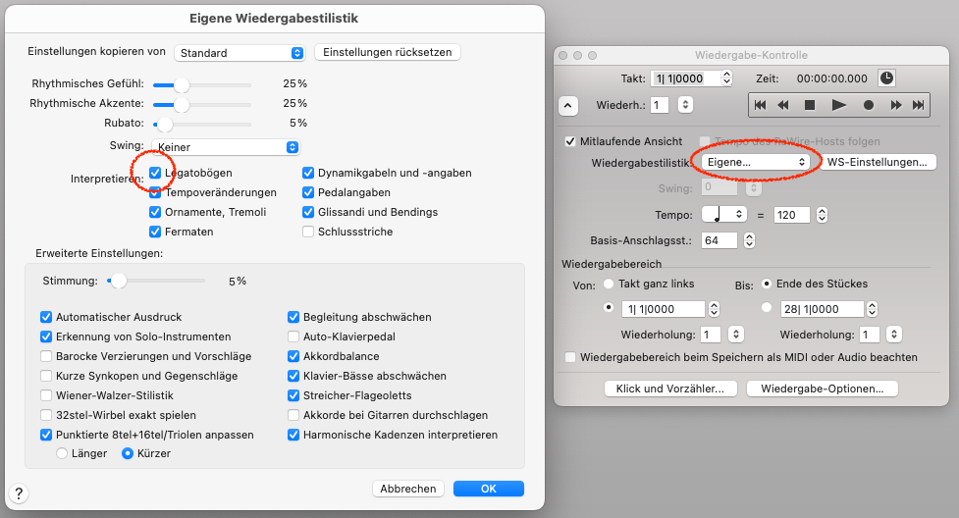The width and height of the screenshot is (959, 518).
Task: Click the fast-forward transport icon
Action: coord(895,105)
